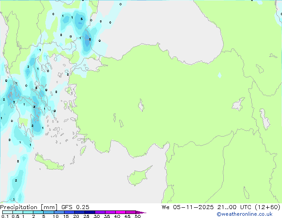This screenshot has height=218, width=282.
Task: Select the "21..00 UTC" time text
Action: pyautogui.click(x=234, y=207)
